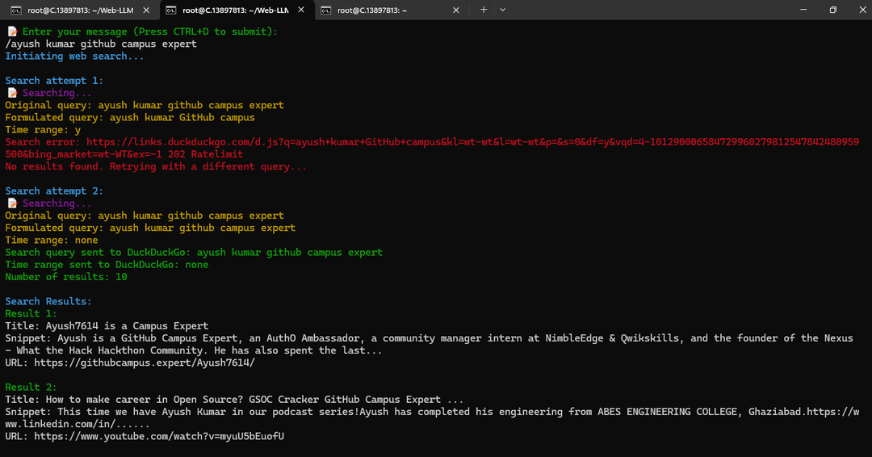The image size is (872, 457).
Task: Click the 'Search Results:' heading
Action: point(48,301)
